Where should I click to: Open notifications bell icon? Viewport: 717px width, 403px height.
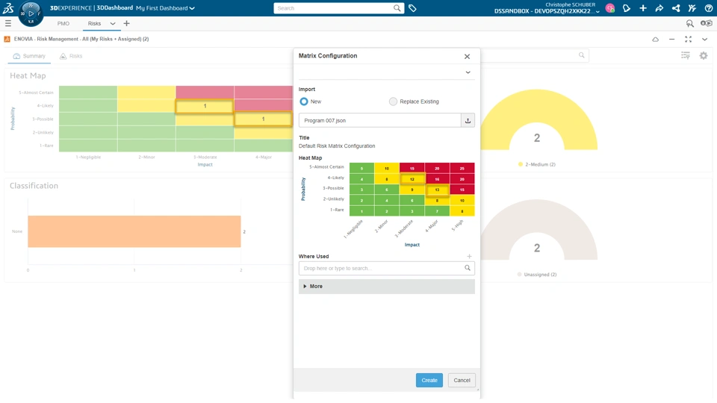[x=627, y=8]
